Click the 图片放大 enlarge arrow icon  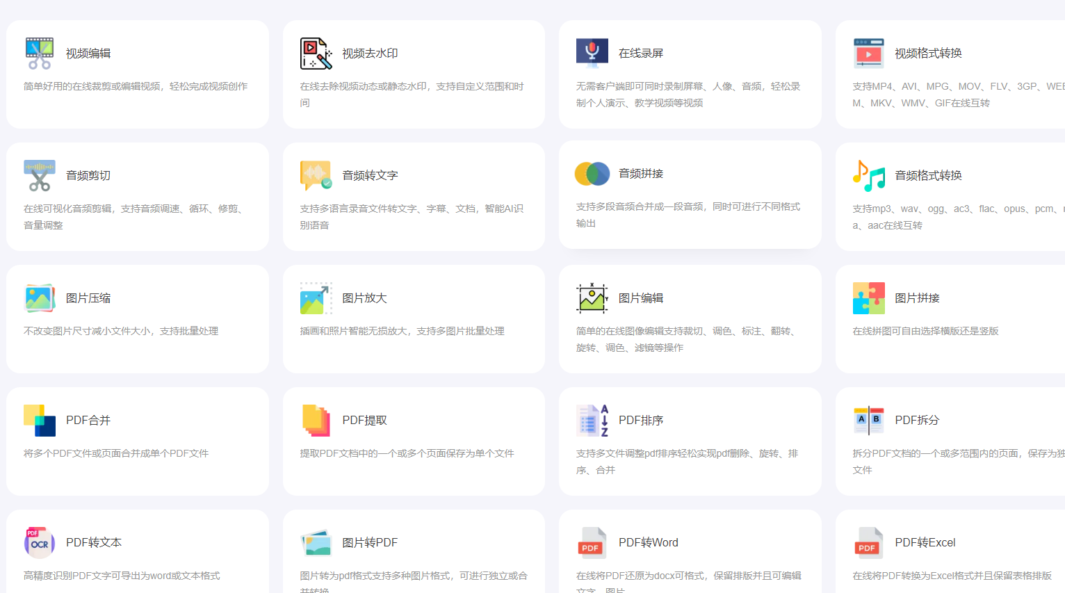click(316, 298)
